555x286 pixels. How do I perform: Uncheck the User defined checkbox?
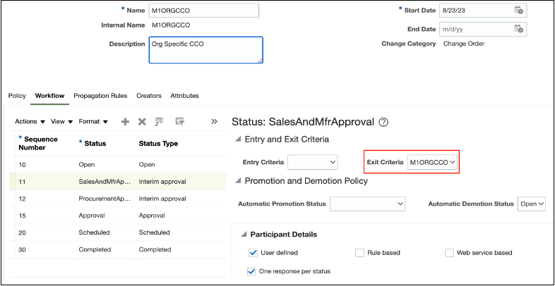(253, 252)
